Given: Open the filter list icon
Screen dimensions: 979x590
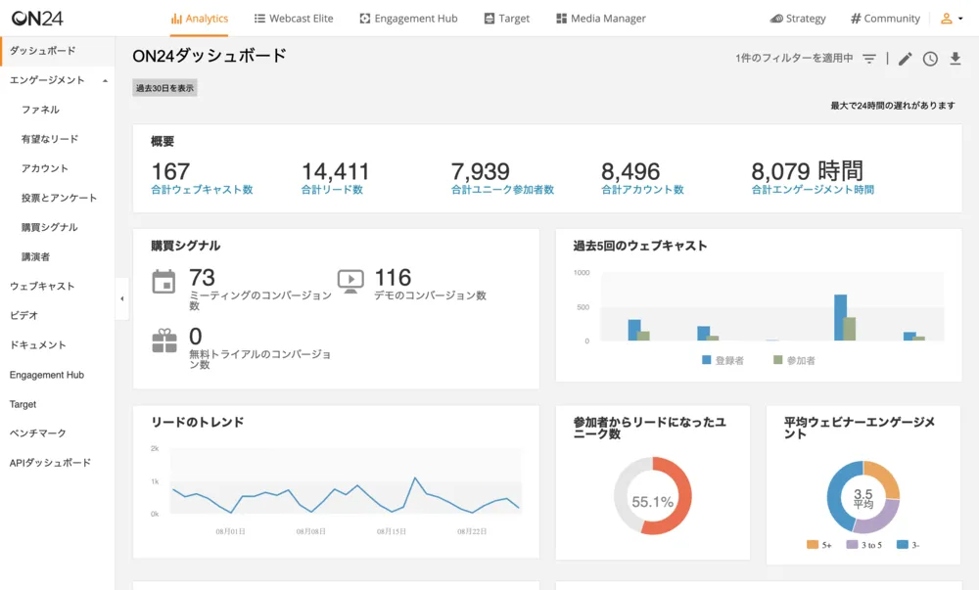Looking at the screenshot, I should (x=869, y=59).
